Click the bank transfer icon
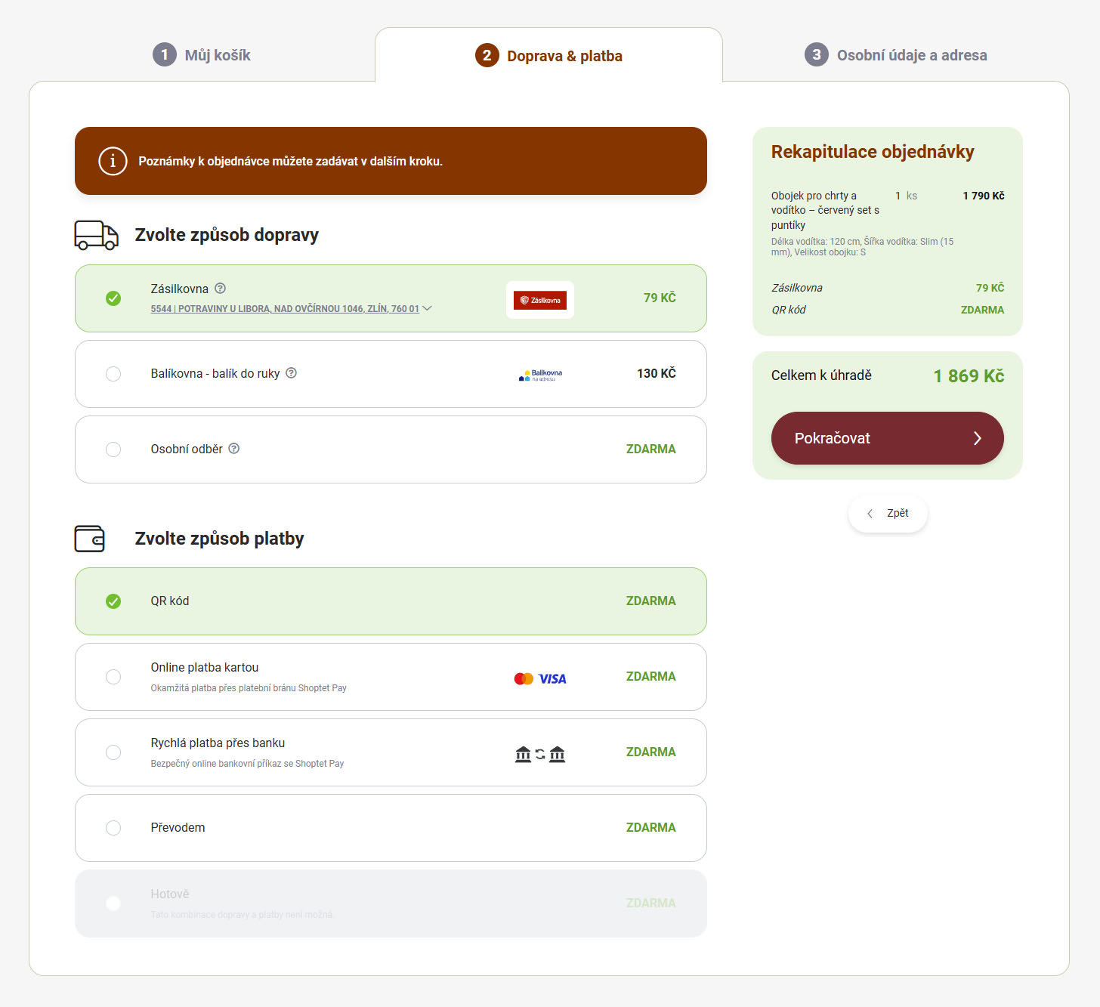This screenshot has height=1007, width=1100. pos(540,754)
